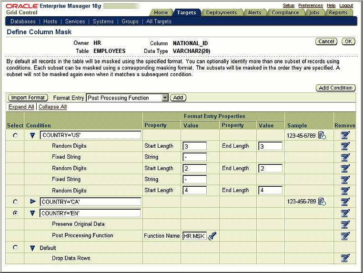Edit Start Length field with value 4
Screen dimensions: 363x273
coord(194,190)
